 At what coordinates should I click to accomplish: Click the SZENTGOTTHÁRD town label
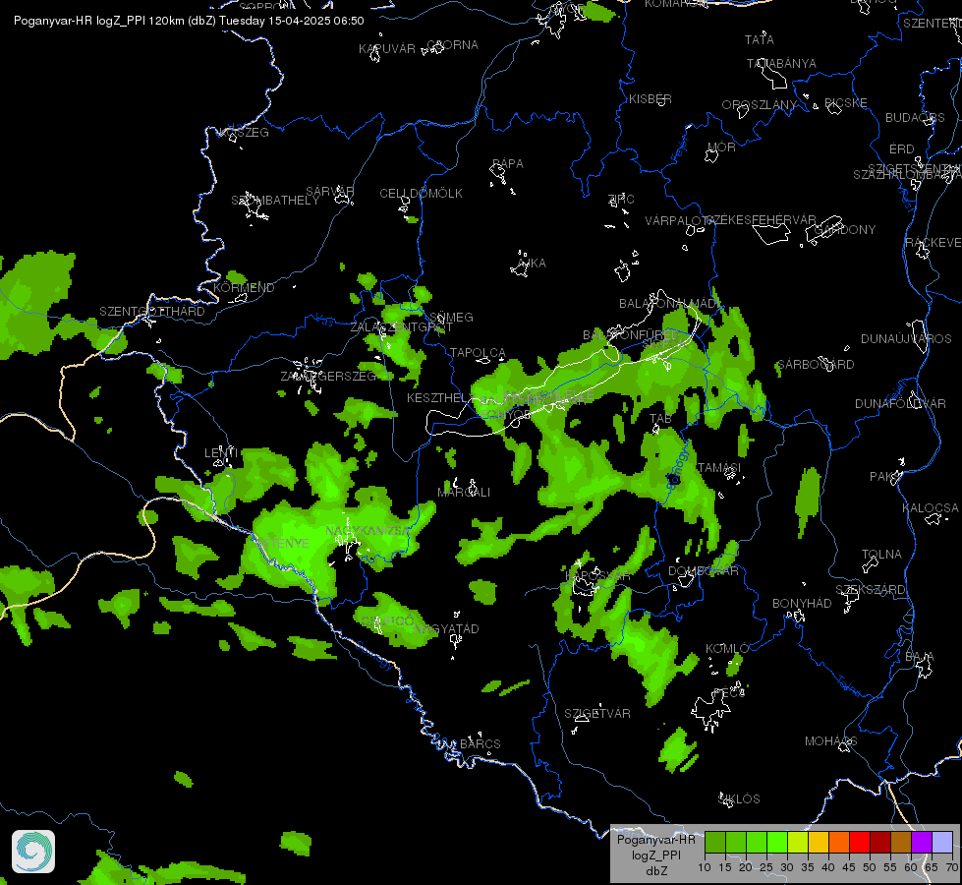151,312
